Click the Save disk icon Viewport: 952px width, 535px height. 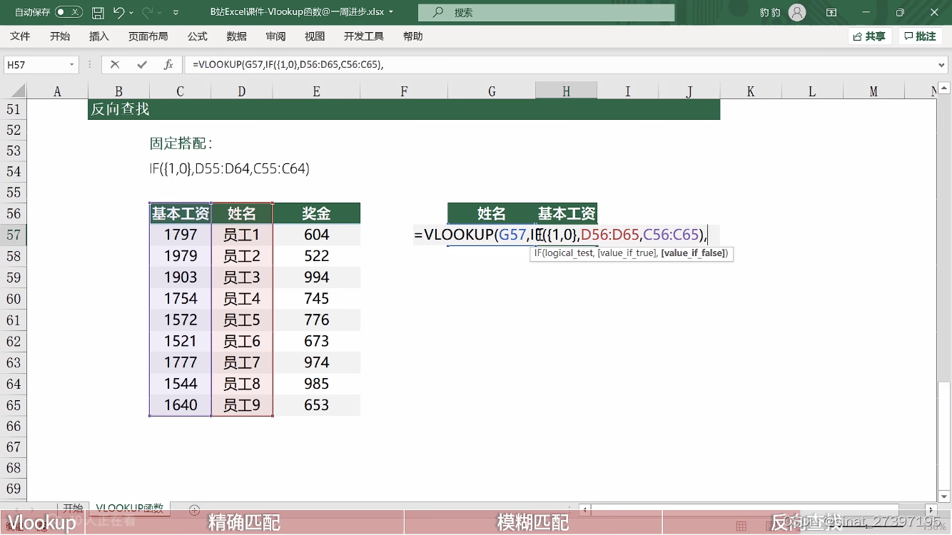point(98,12)
